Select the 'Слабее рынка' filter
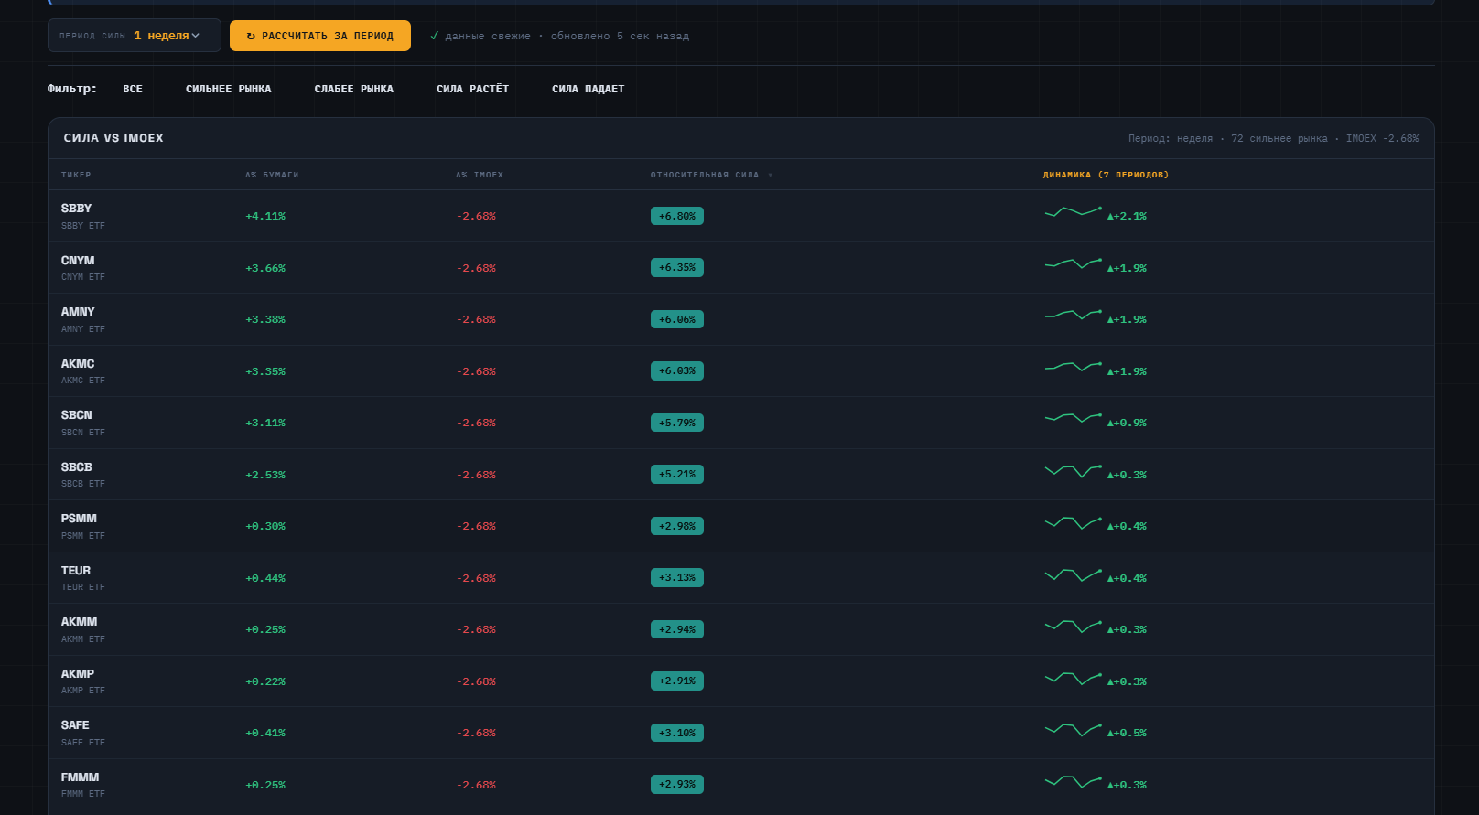The image size is (1479, 815). (354, 89)
